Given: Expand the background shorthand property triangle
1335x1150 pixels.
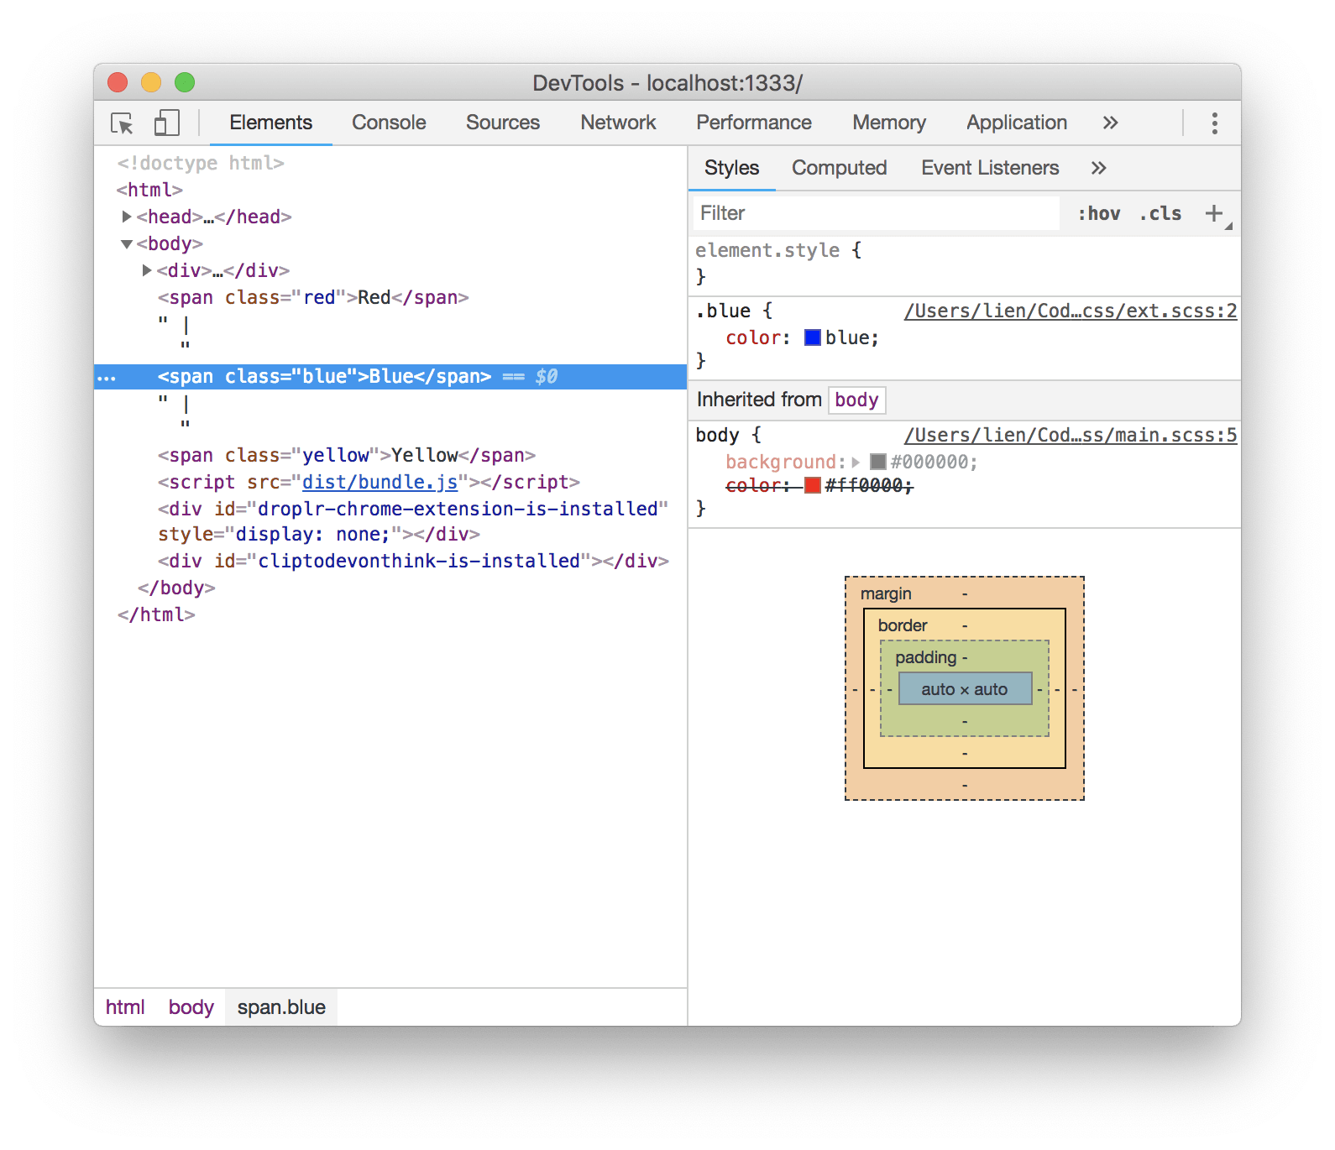Looking at the screenshot, I should point(856,463).
